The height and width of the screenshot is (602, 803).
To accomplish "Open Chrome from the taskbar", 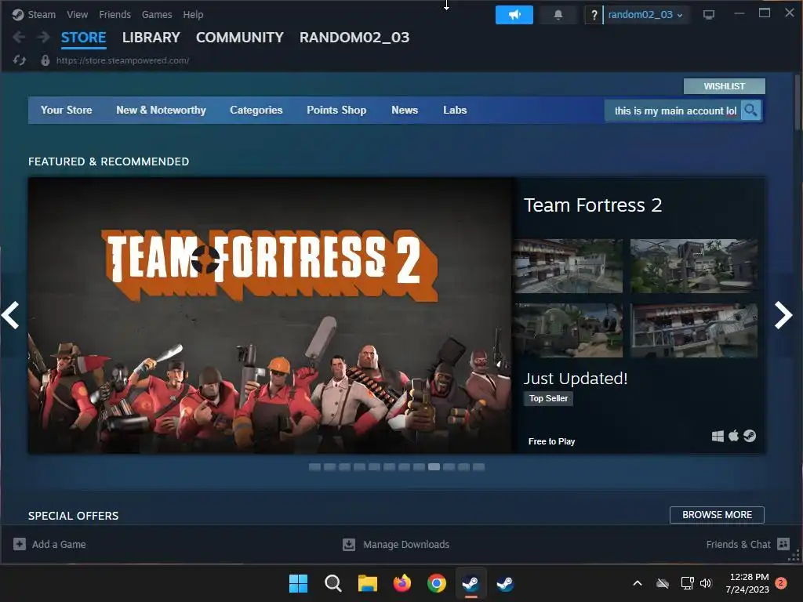I will tap(436, 583).
